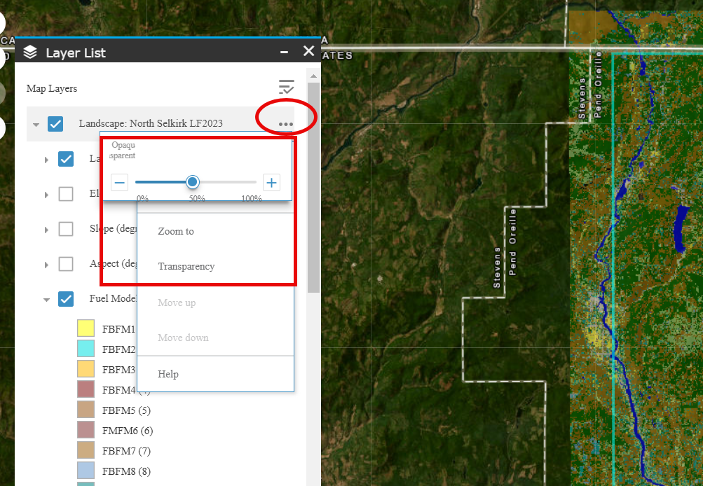Screen dimensions: 703x486
Task: Click the transparency slider handle
Action: 193,182
